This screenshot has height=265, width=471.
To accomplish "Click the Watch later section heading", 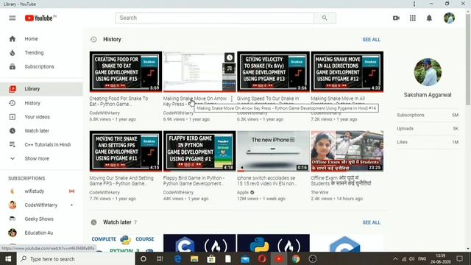I will [x=117, y=222].
